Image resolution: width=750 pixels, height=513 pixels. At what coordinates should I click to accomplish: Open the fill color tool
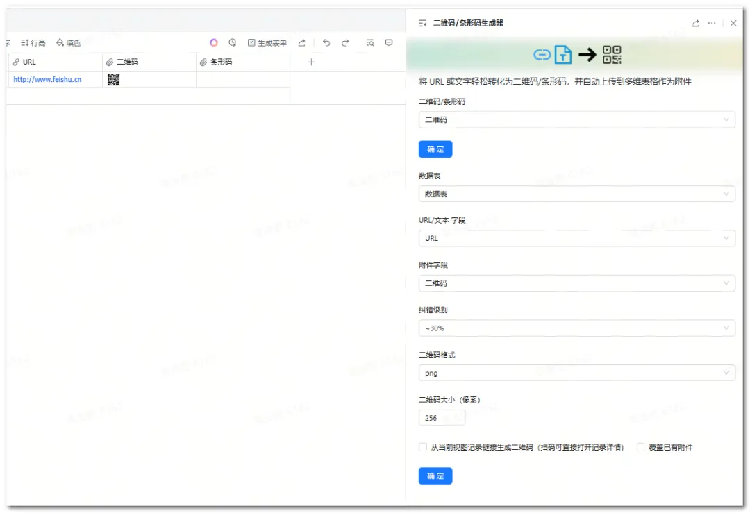coord(68,43)
